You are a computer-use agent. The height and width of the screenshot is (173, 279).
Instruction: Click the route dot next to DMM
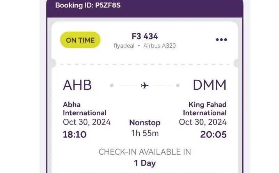click(178, 85)
